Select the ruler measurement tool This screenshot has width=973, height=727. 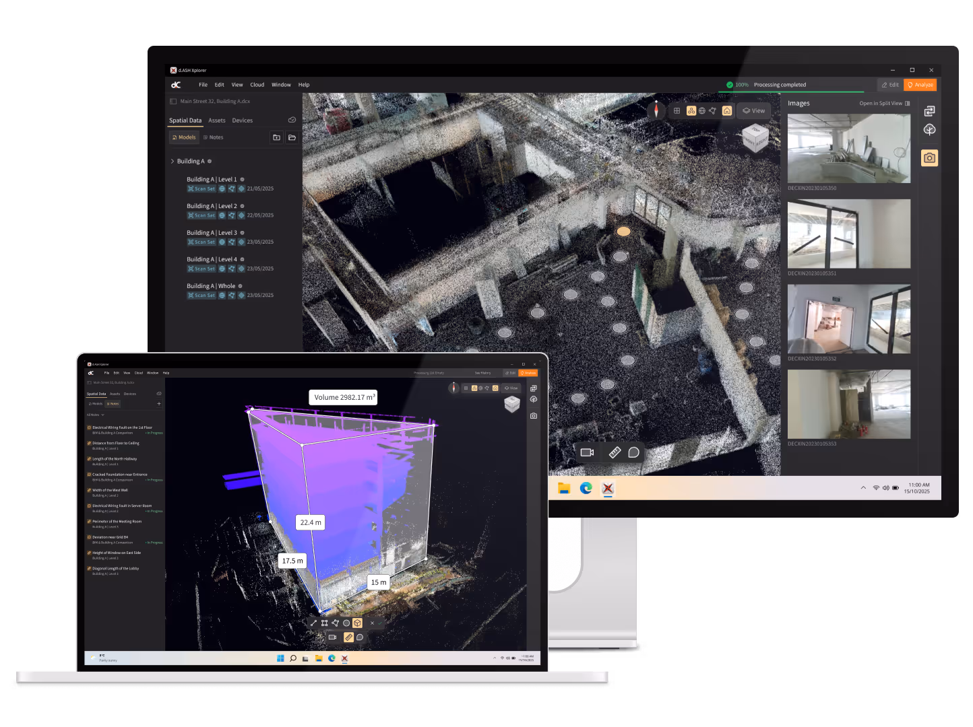tap(615, 452)
